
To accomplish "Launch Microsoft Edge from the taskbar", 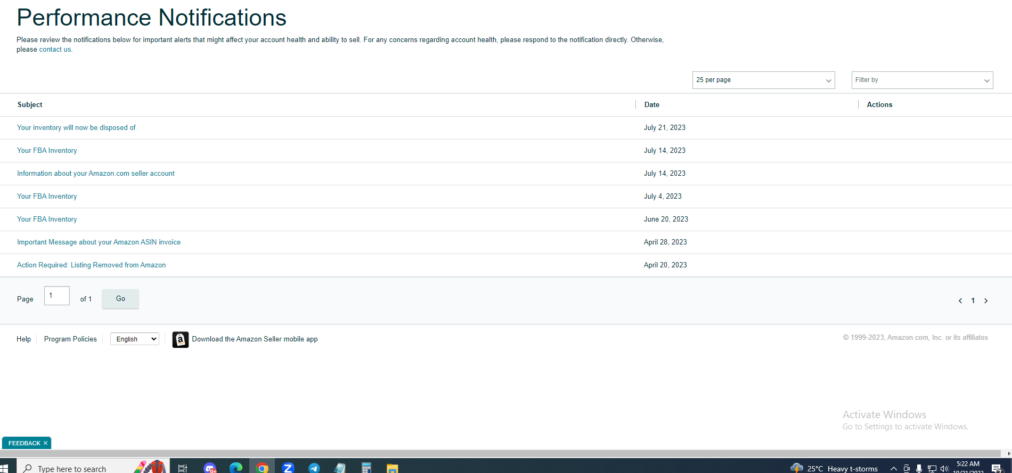I will pos(235,468).
